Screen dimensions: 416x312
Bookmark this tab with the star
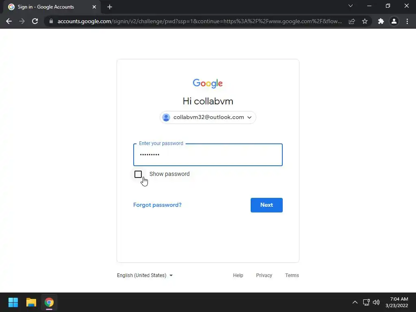coord(365,21)
